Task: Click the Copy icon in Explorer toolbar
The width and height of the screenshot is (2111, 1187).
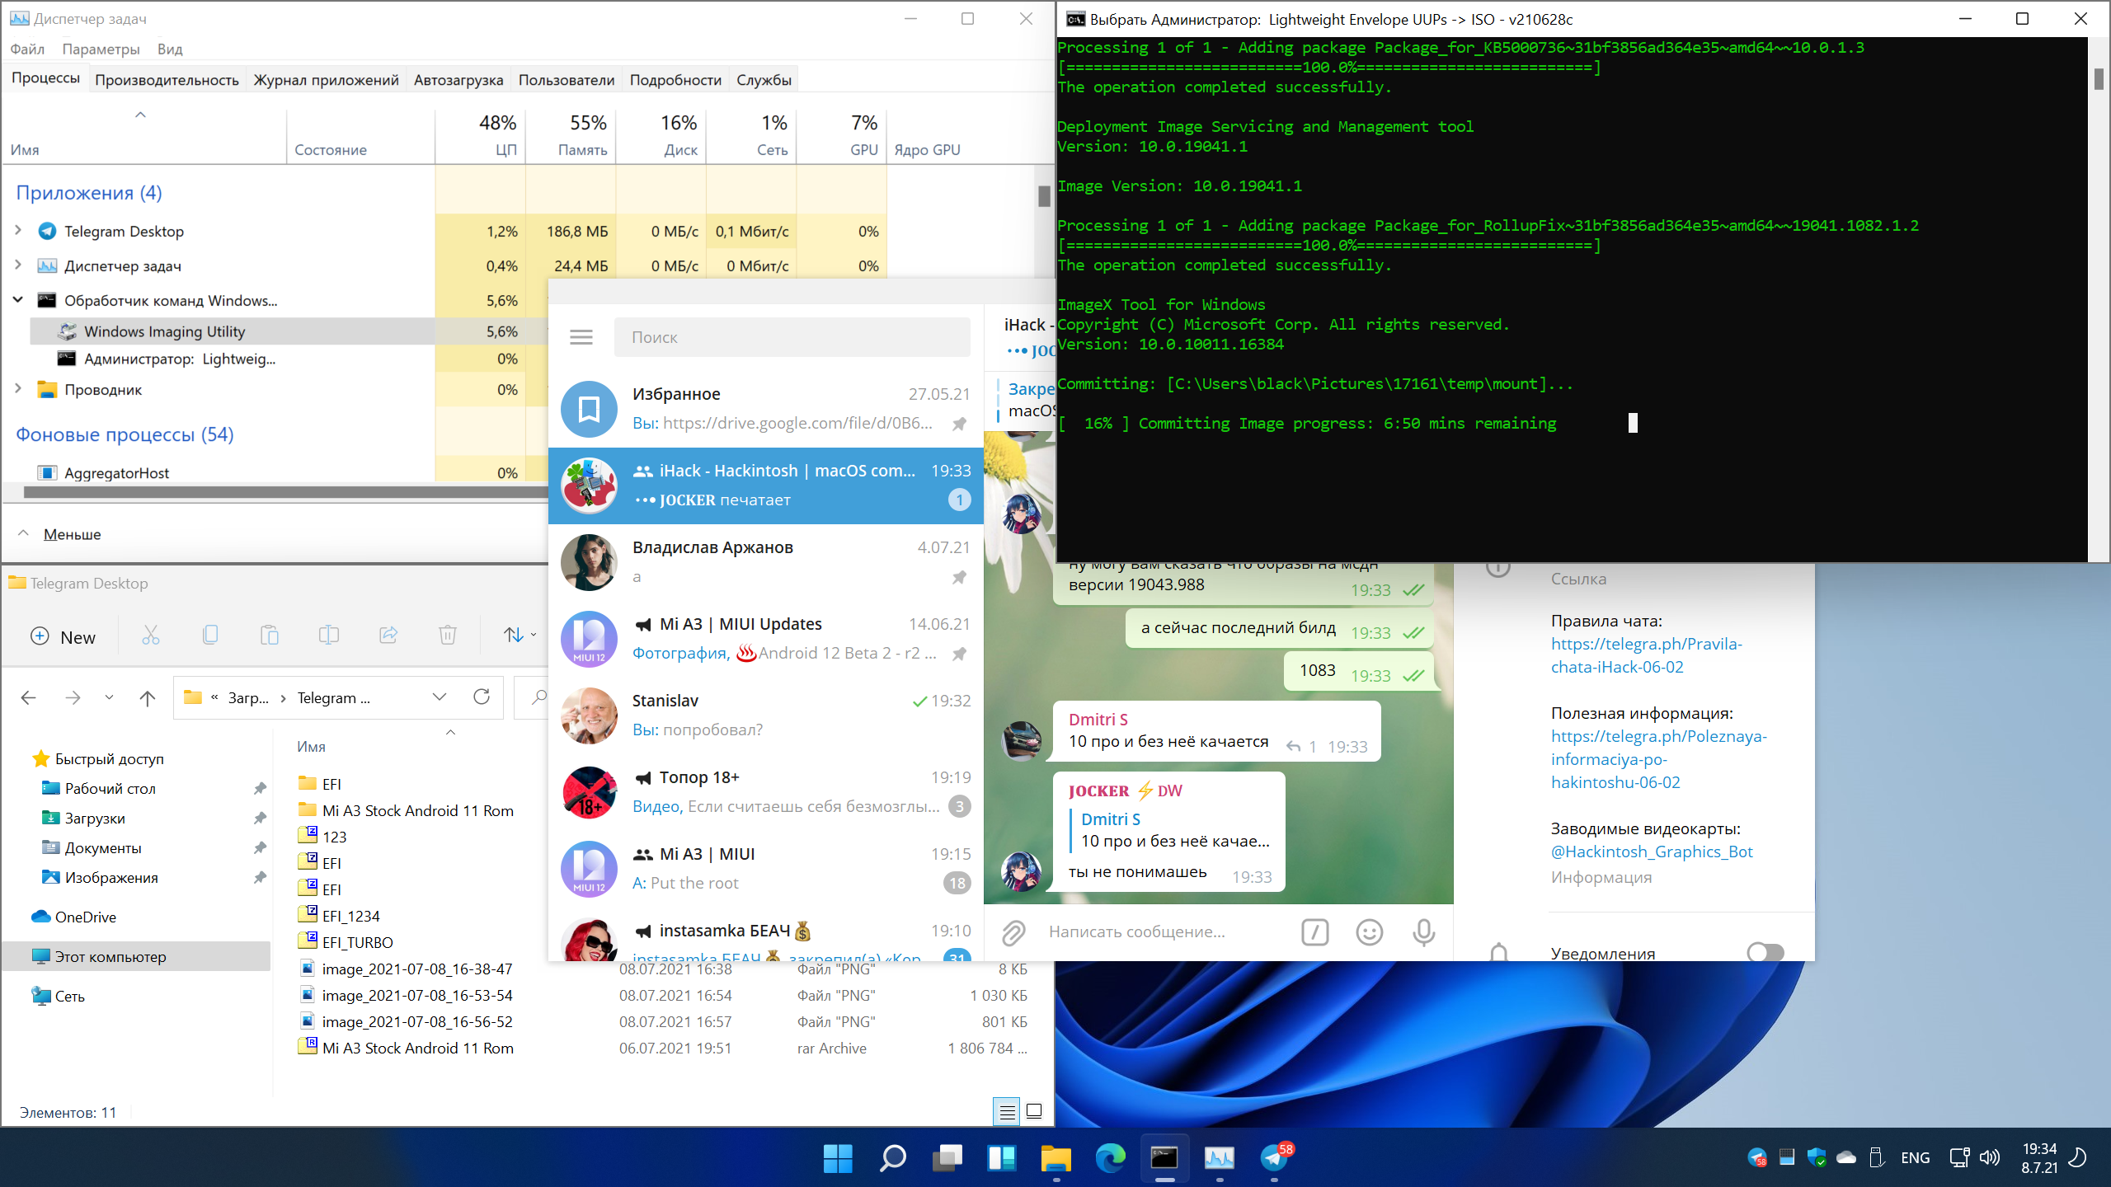Action: coord(210,635)
